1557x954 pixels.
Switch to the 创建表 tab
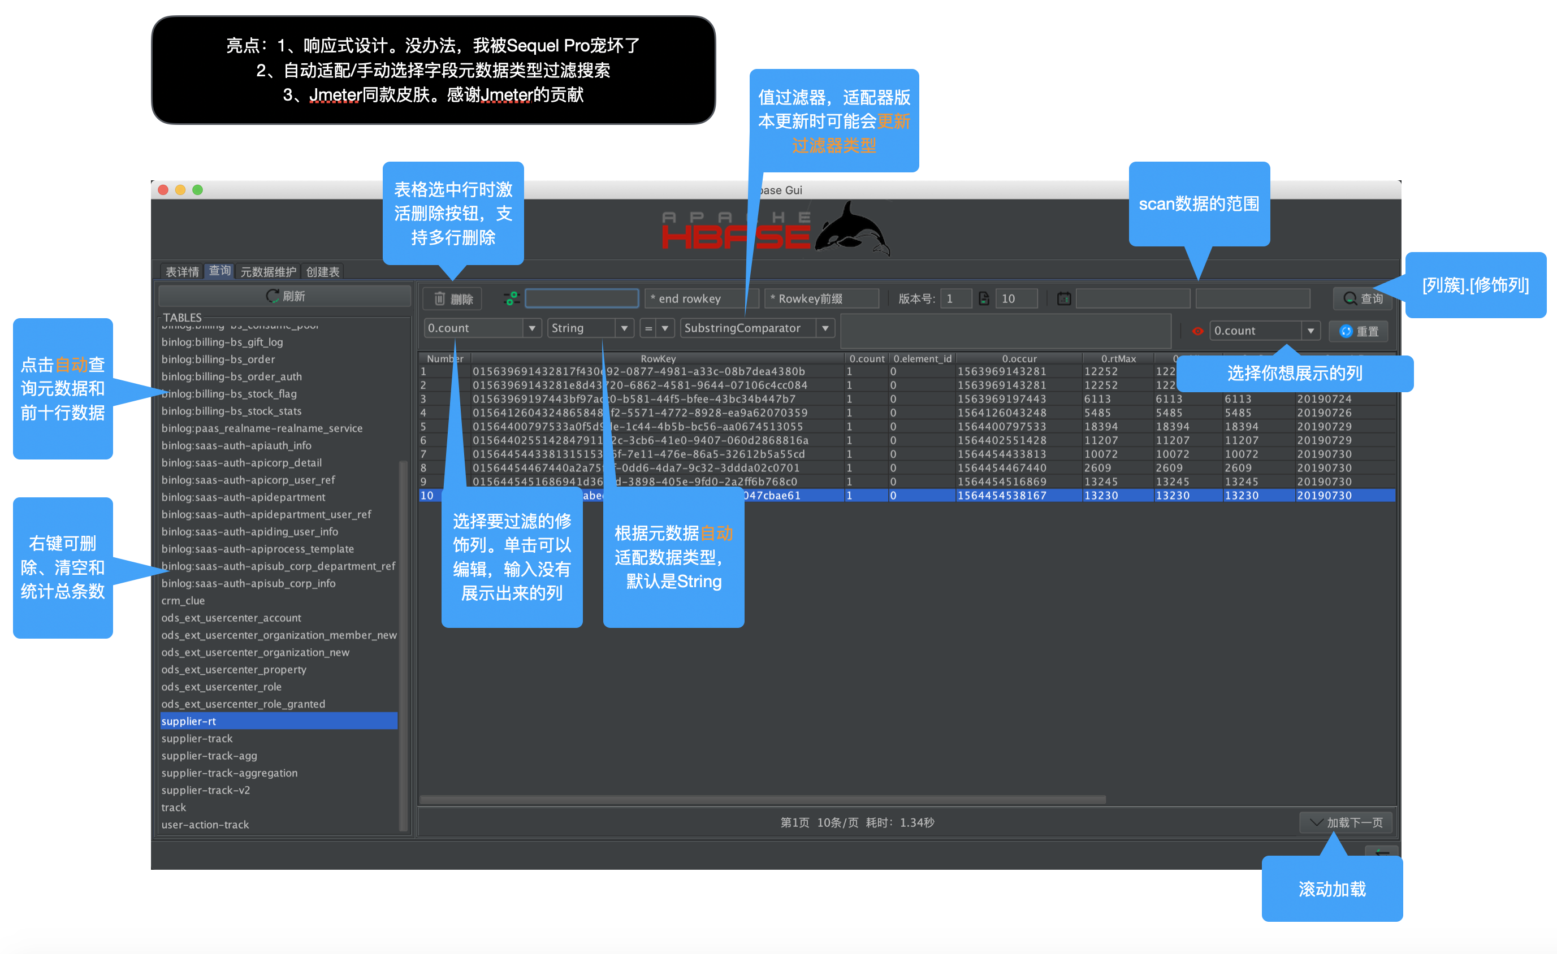pos(323,272)
